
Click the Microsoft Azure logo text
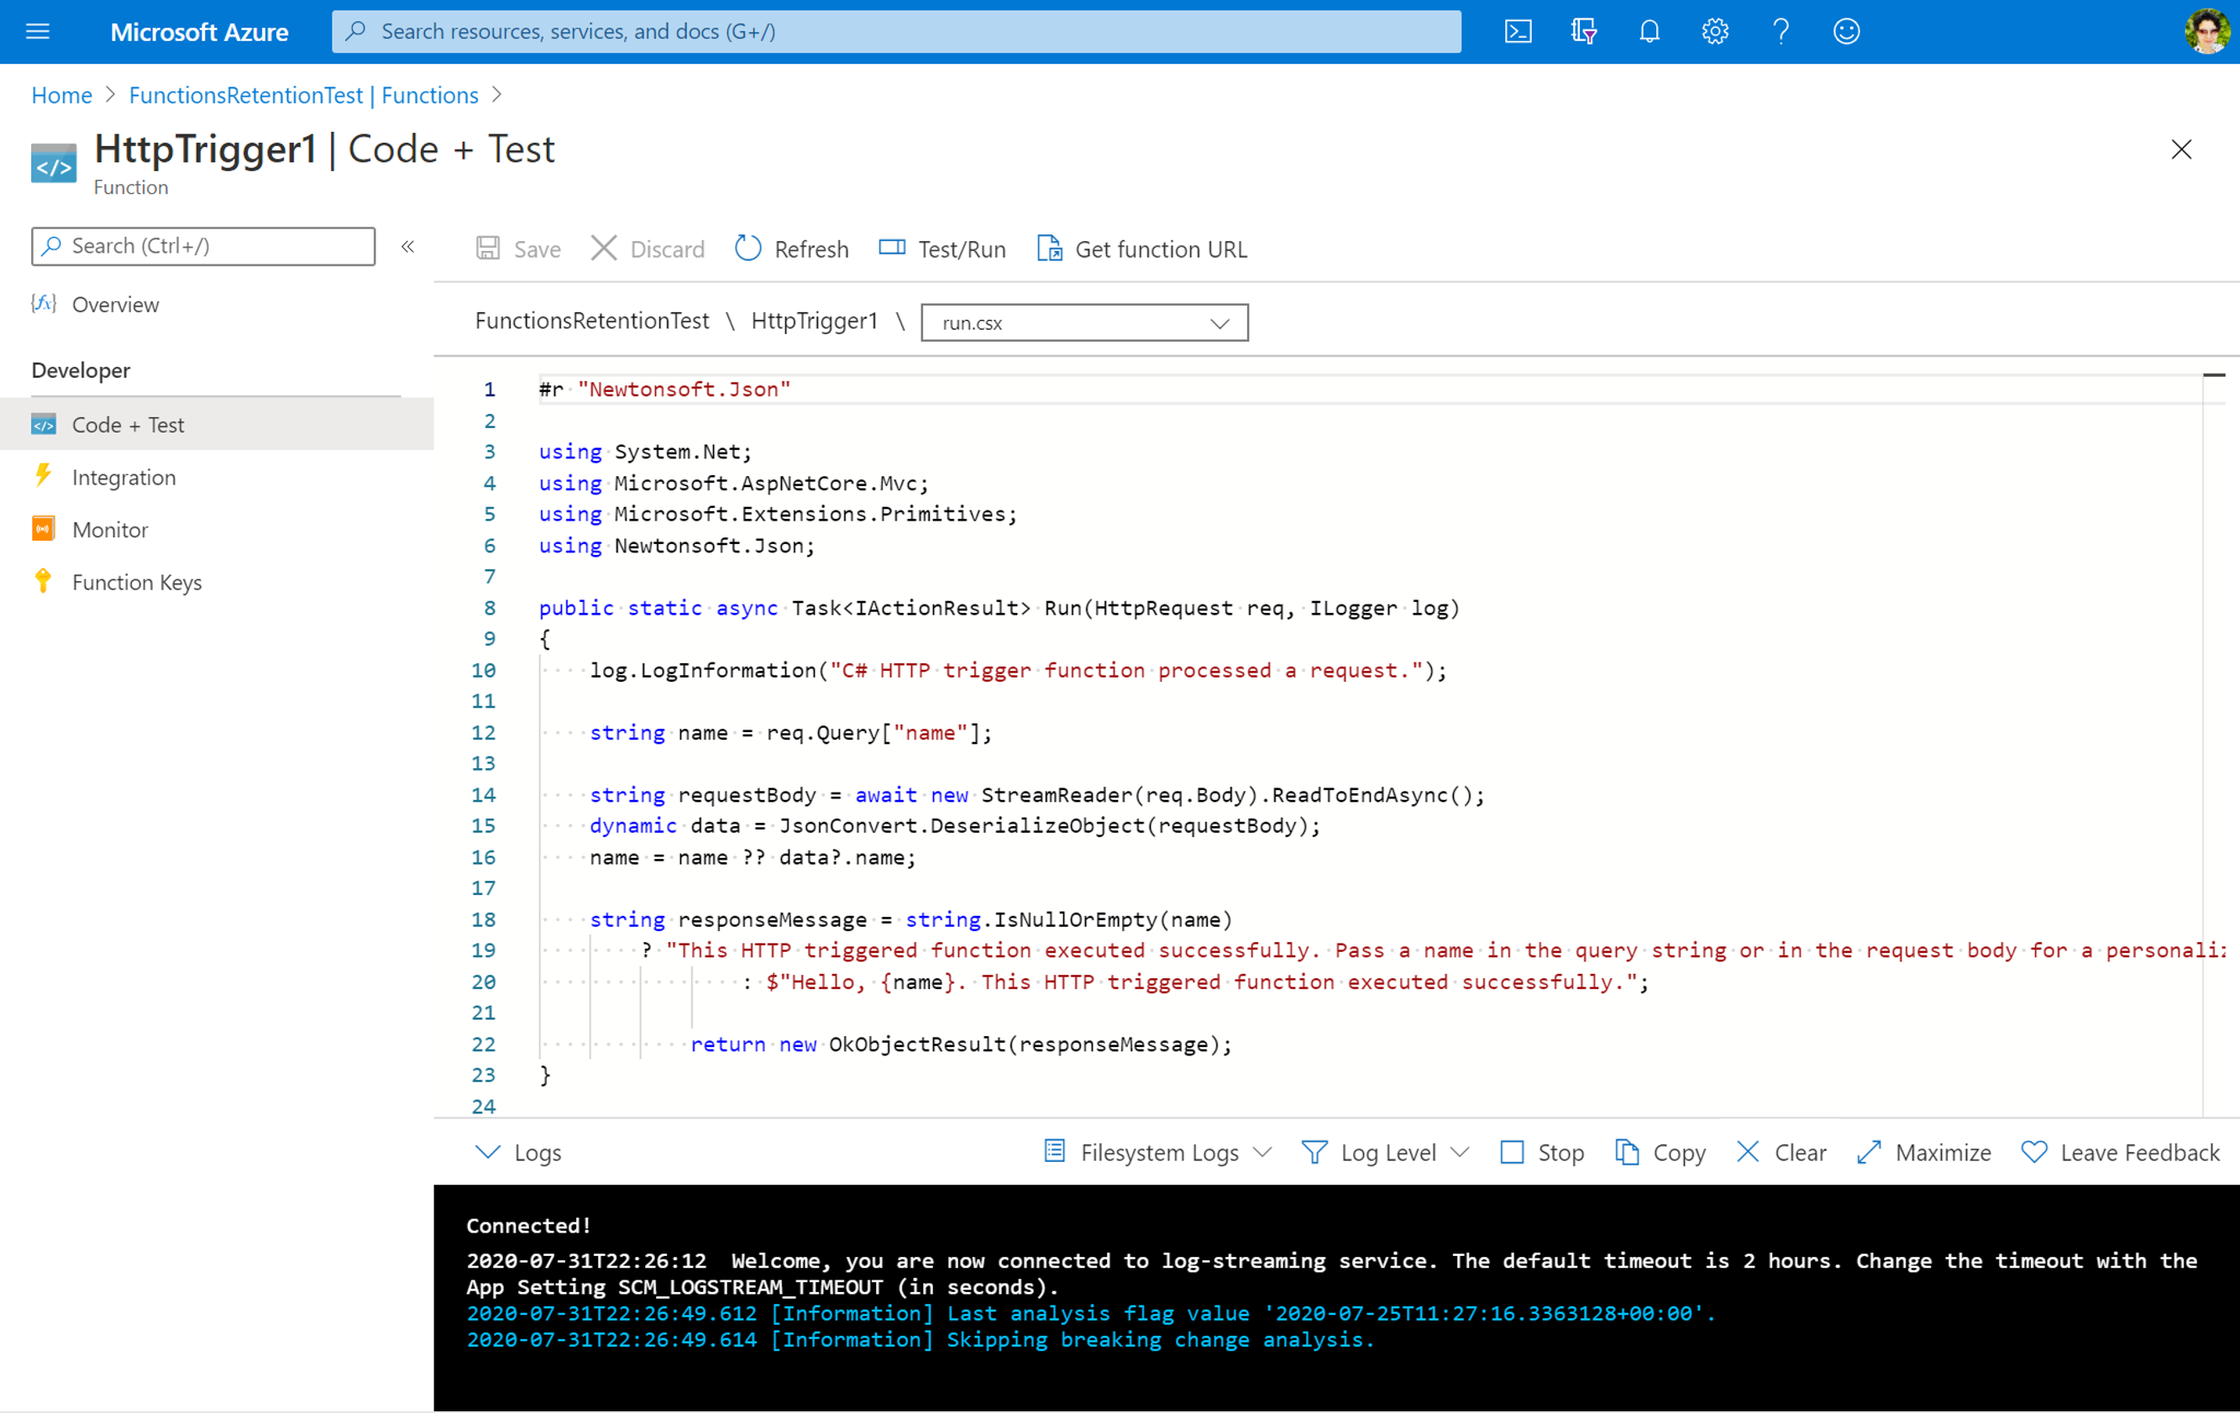[x=199, y=32]
